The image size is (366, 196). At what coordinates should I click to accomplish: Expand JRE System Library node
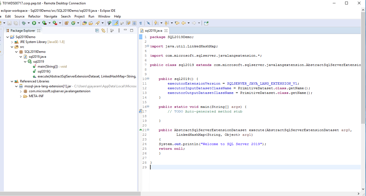tap(12, 42)
